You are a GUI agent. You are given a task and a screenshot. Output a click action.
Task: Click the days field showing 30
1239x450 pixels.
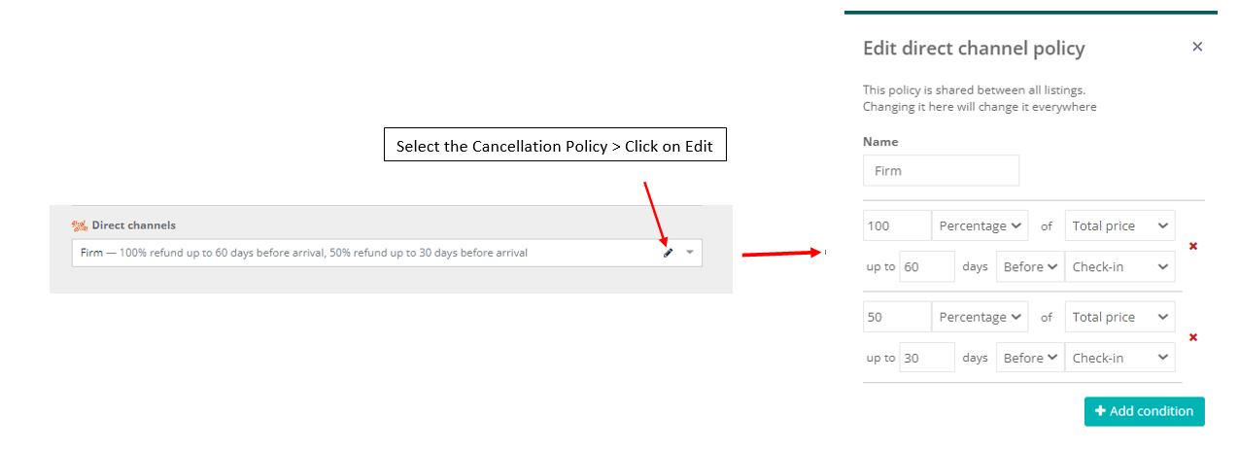point(927,358)
